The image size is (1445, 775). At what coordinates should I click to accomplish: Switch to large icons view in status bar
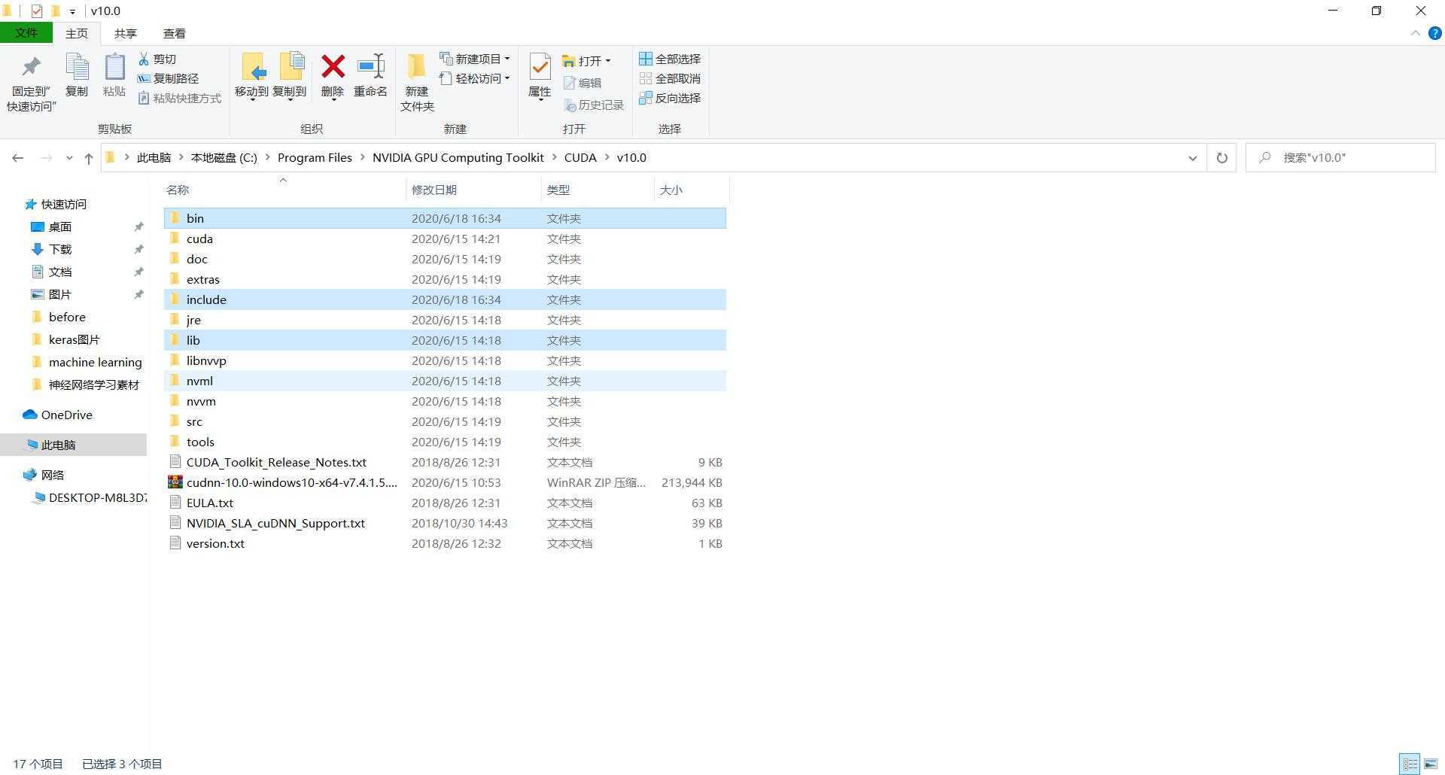[x=1431, y=764]
